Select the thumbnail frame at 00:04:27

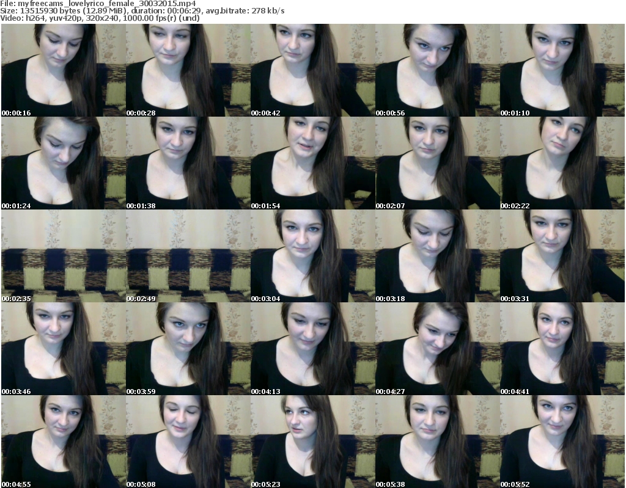(438, 349)
